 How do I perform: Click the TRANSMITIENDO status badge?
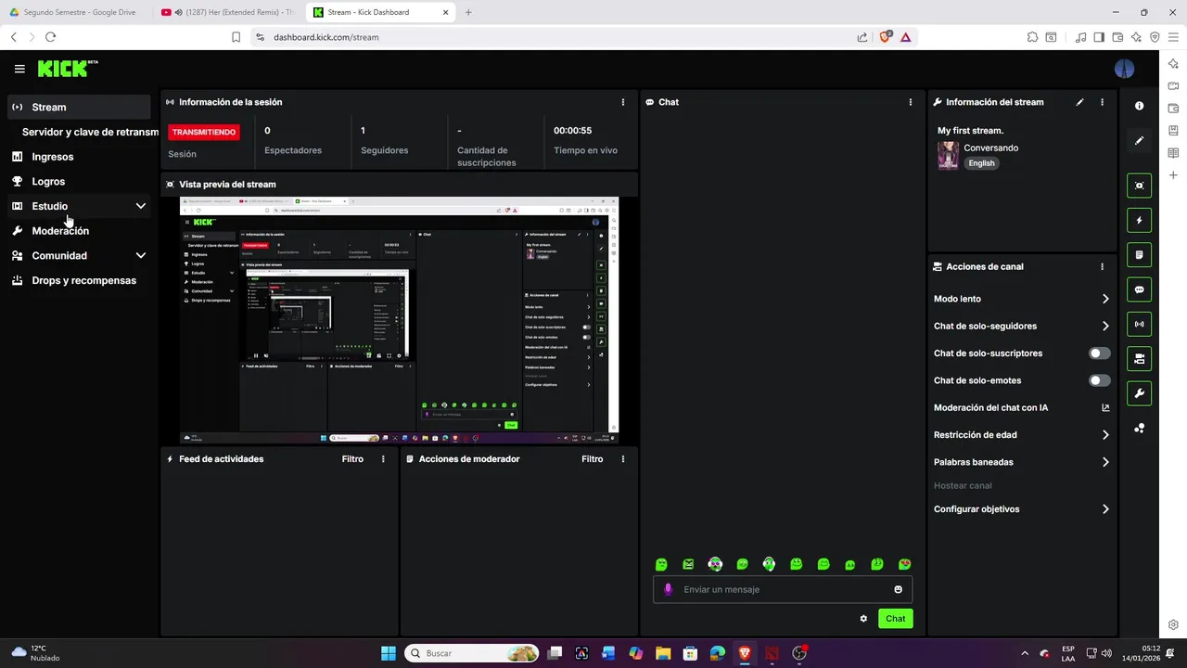pos(204,132)
